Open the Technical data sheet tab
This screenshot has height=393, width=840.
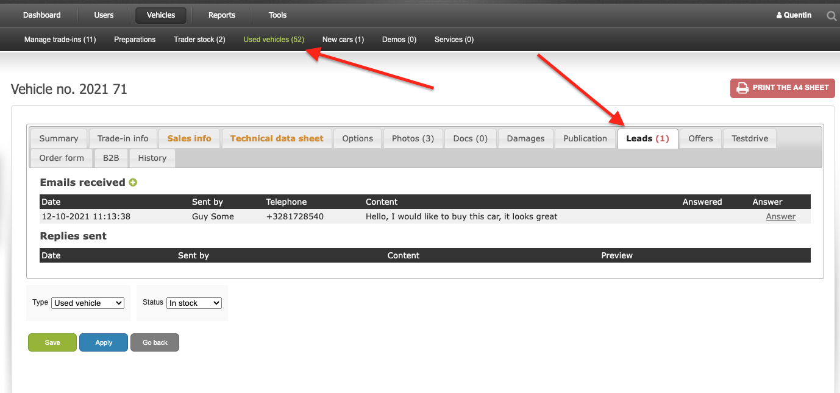[x=277, y=138]
